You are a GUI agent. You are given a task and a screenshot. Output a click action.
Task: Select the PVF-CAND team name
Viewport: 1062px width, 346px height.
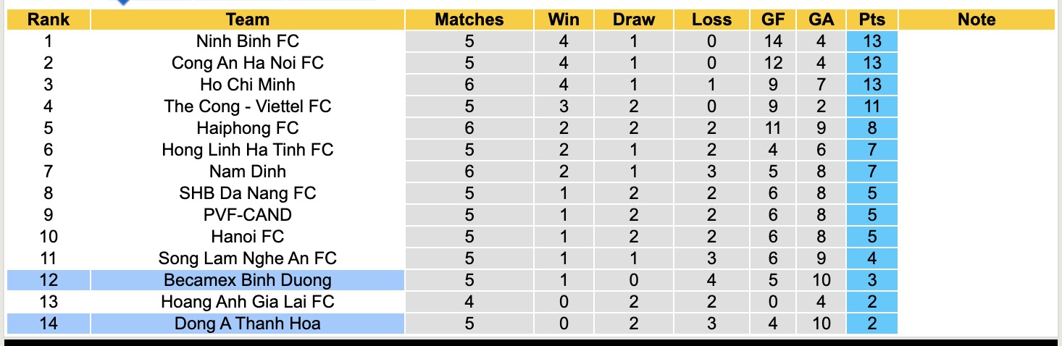click(x=247, y=215)
